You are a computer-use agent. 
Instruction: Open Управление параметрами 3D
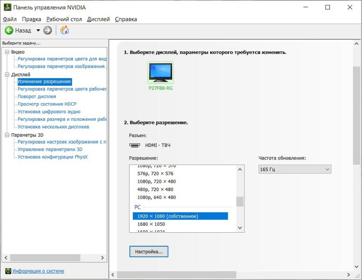(x=50, y=149)
